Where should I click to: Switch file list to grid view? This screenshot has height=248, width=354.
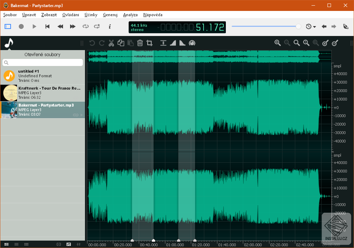pos(26,244)
